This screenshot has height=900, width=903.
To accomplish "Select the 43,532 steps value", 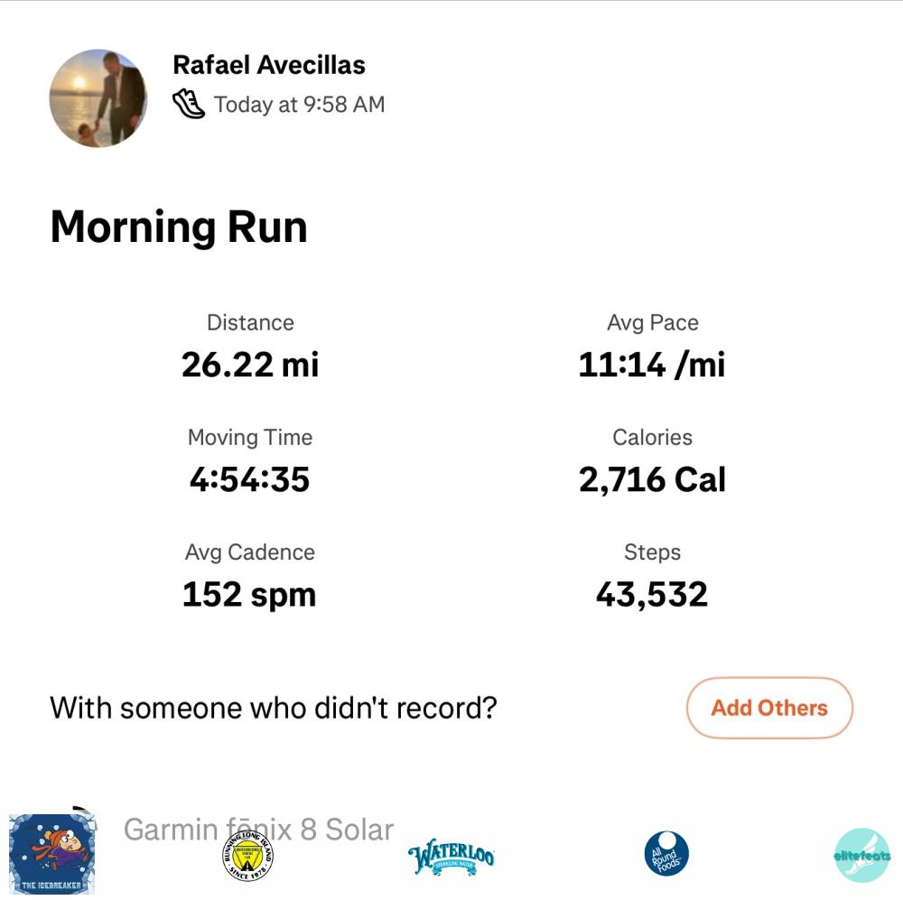I will coord(652,594).
